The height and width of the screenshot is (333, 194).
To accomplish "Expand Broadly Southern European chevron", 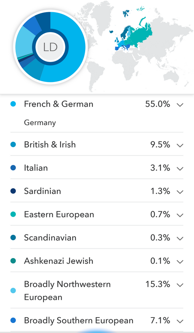I will click(x=180, y=321).
